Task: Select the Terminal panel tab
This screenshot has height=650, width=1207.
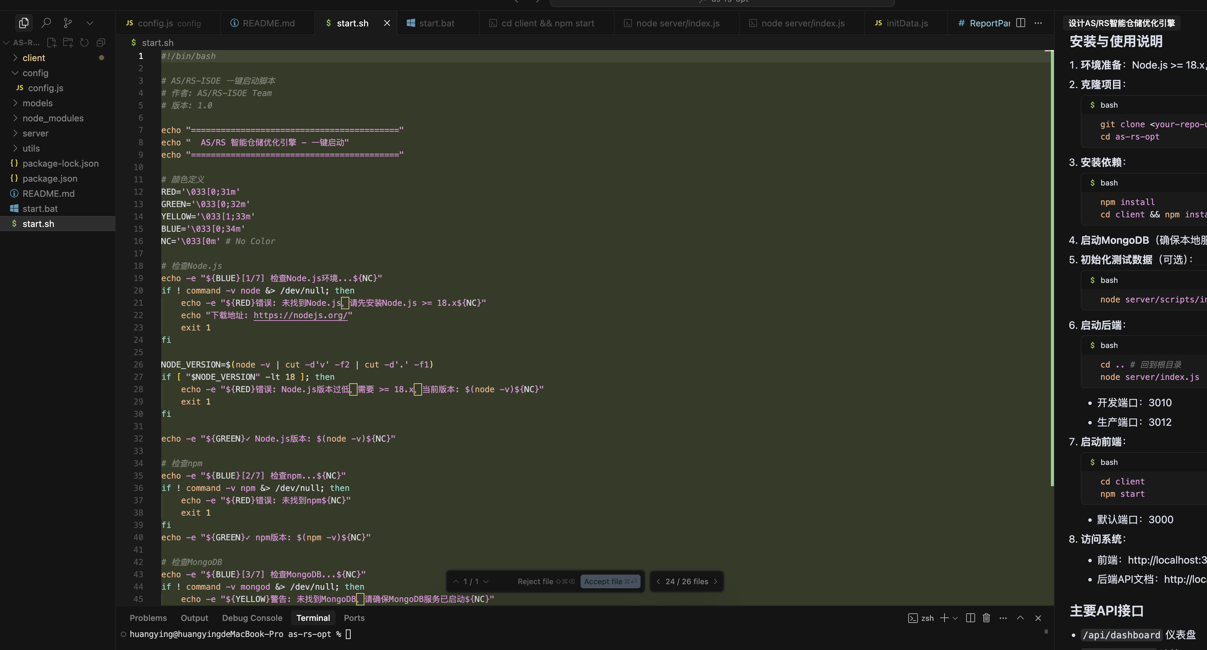Action: [x=313, y=618]
